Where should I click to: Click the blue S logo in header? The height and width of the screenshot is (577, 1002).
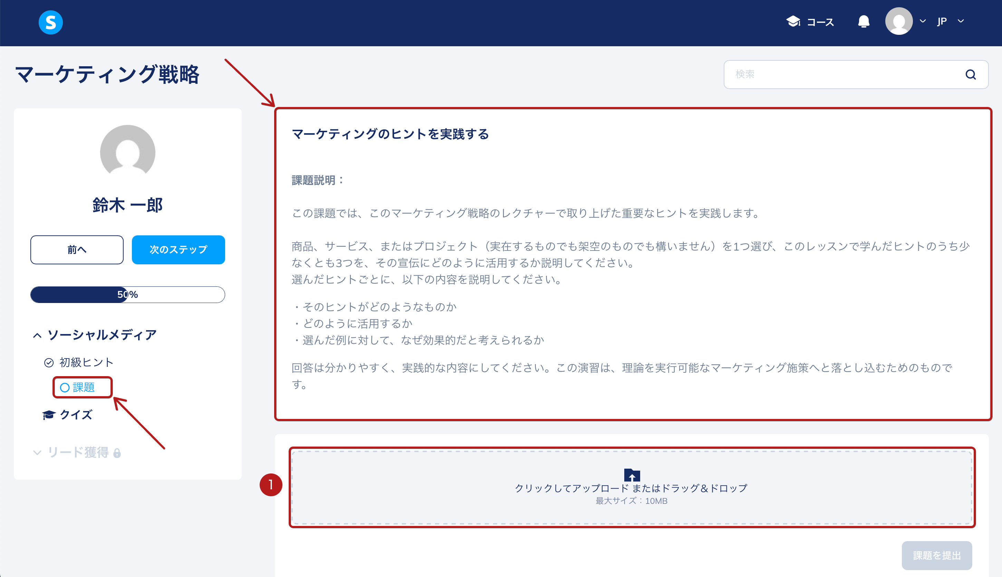coord(50,22)
